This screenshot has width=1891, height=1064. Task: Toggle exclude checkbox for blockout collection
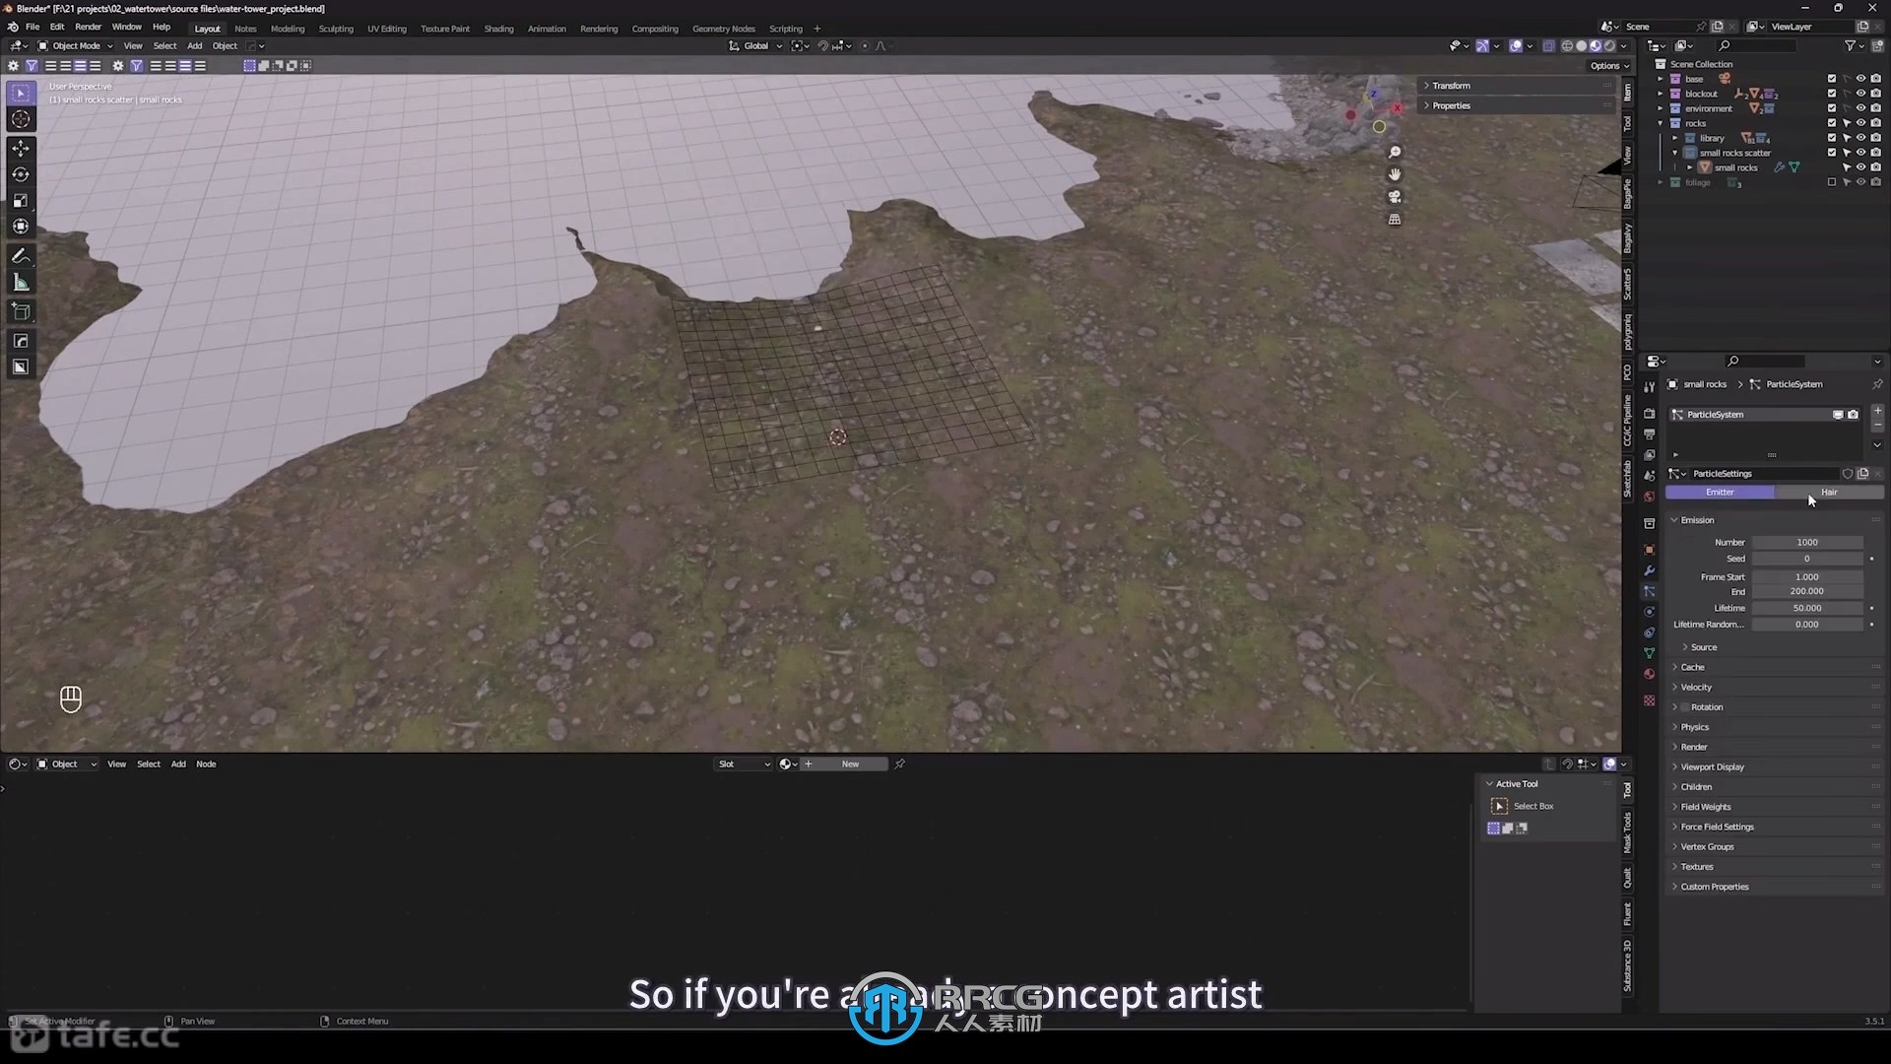(1832, 94)
